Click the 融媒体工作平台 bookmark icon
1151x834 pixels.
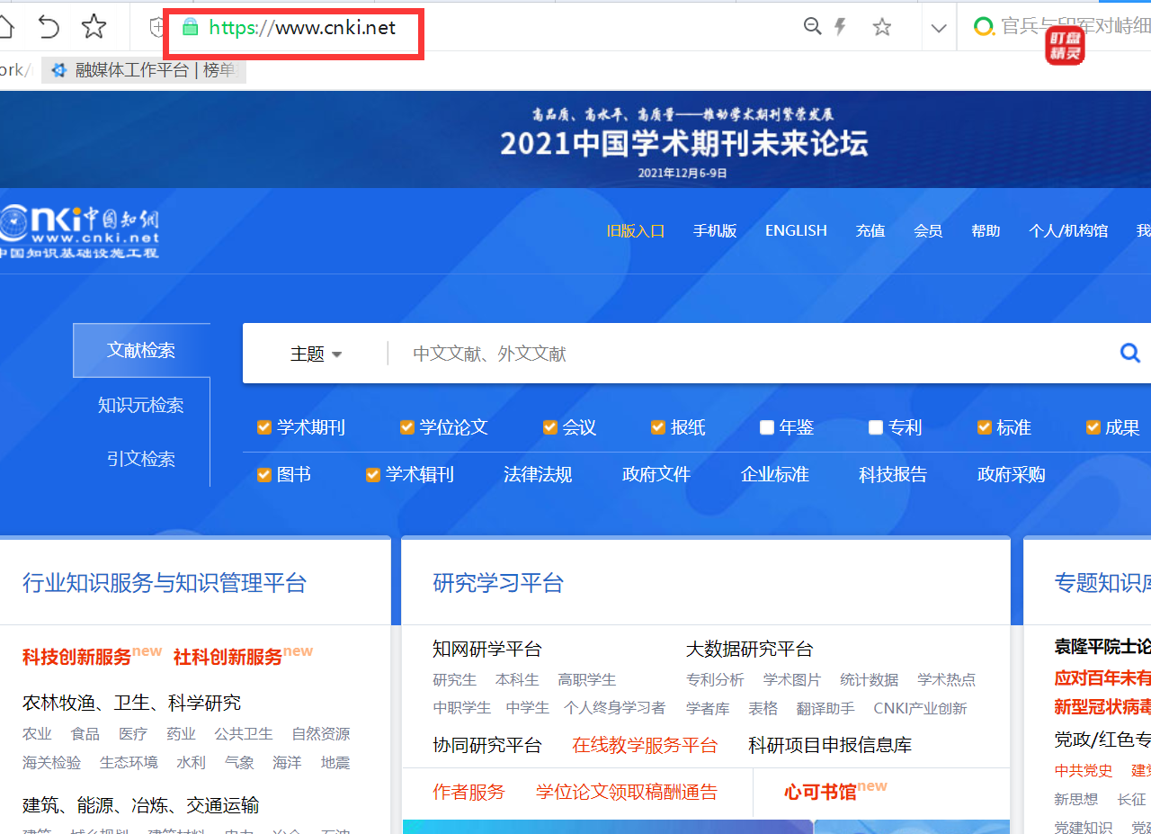[60, 70]
